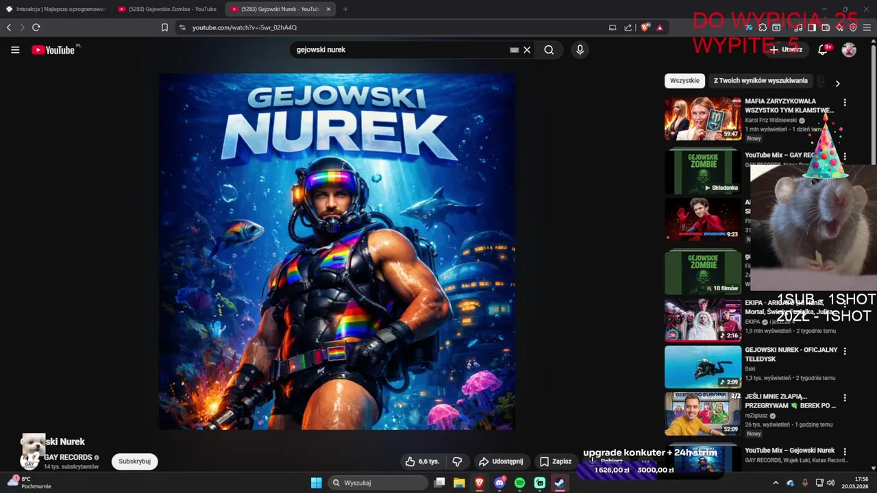Click the YouTube search field with gejowski nurek
Viewport: 877px width, 493px height.
pos(401,50)
